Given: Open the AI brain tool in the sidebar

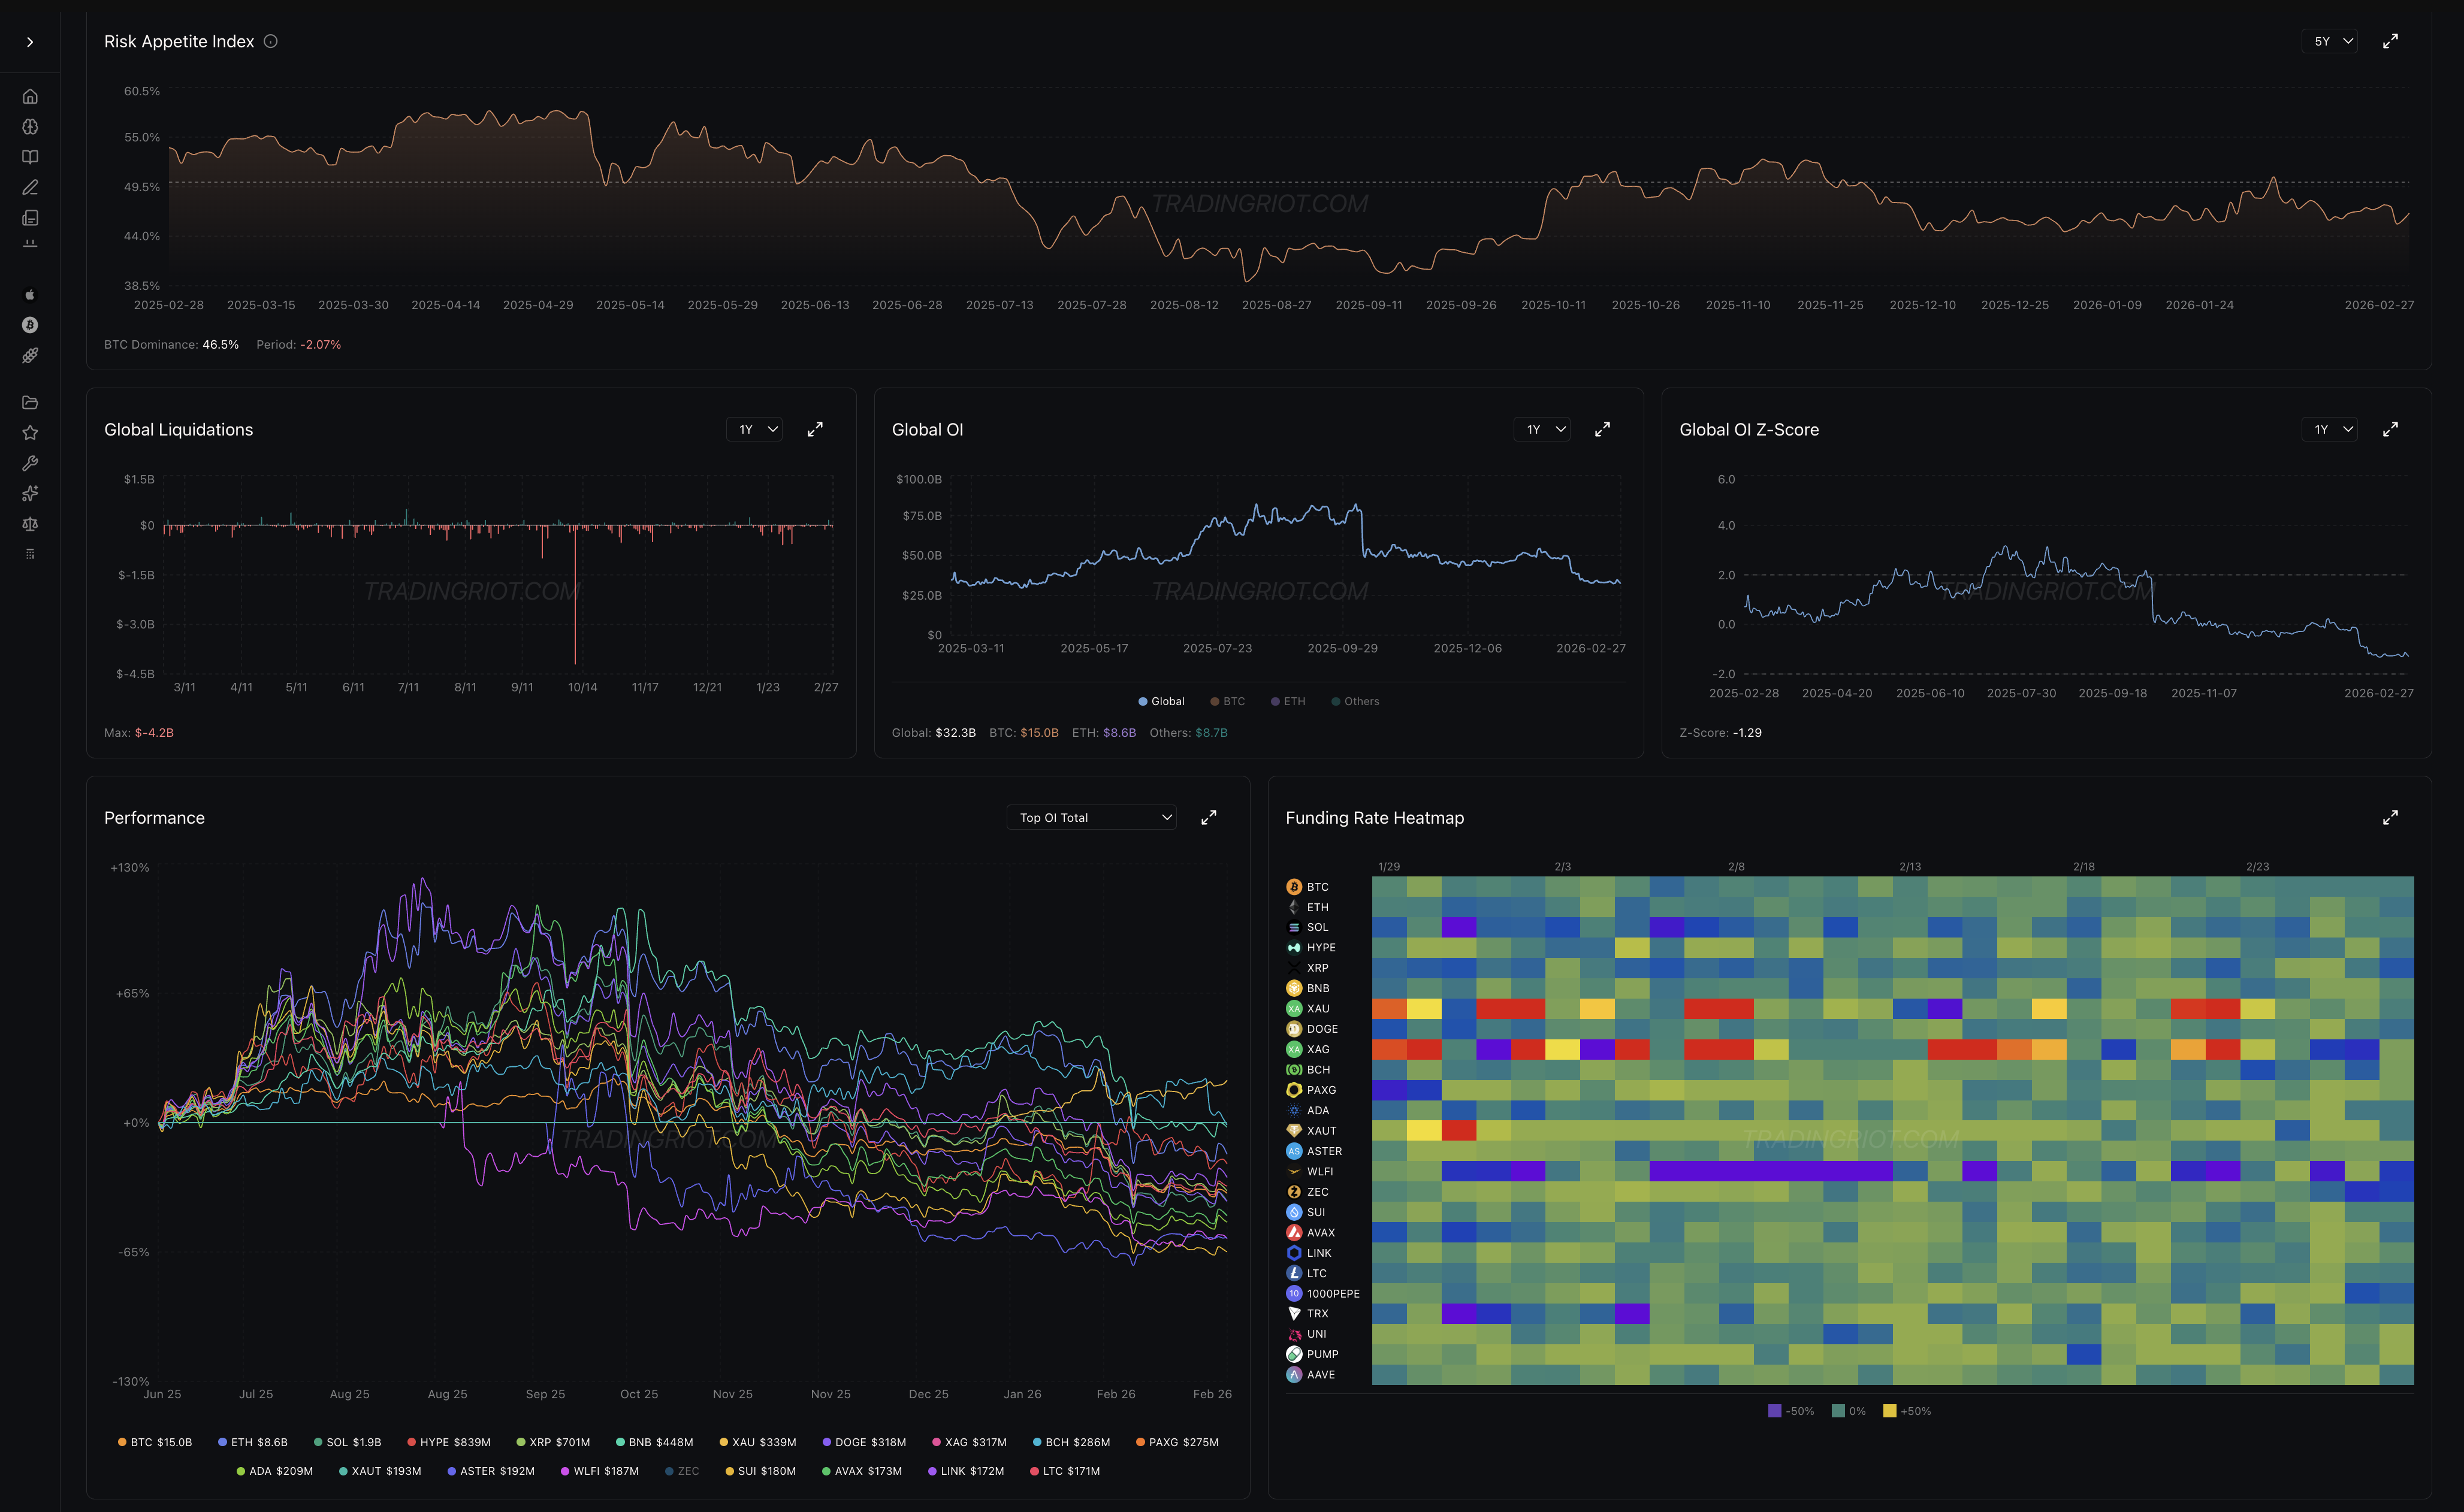Looking at the screenshot, I should (30, 127).
